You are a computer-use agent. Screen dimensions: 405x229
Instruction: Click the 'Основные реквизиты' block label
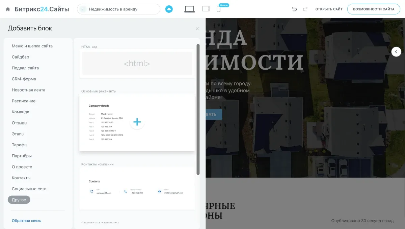click(99, 91)
